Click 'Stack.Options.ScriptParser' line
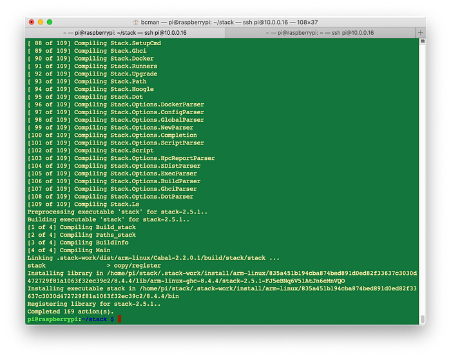This screenshot has height=358, width=451. coord(116,143)
